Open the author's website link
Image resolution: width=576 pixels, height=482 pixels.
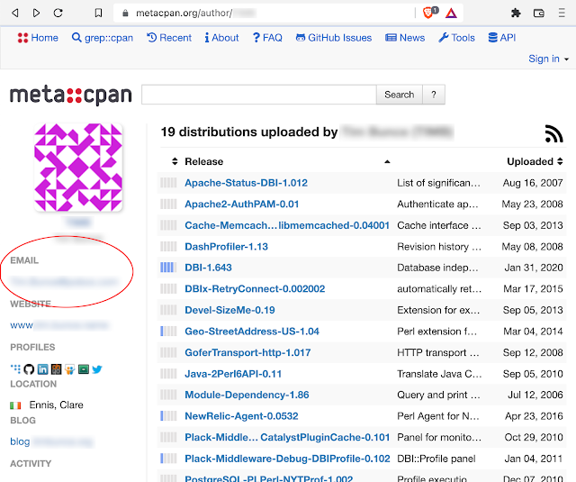(59, 325)
